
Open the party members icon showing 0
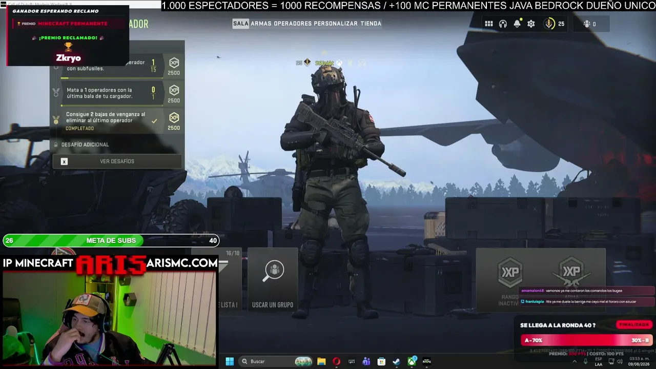click(x=587, y=24)
